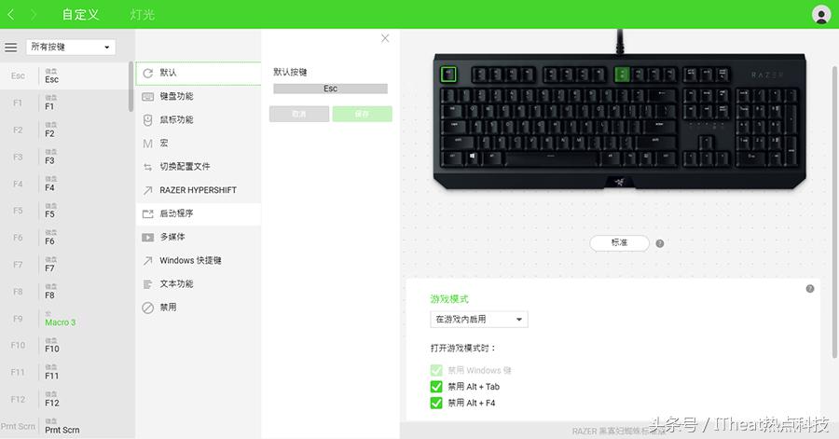Open the 所有按键 dropdown

click(x=71, y=47)
